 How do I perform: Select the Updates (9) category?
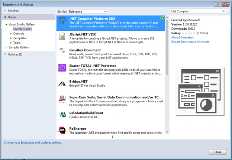tap(15, 54)
